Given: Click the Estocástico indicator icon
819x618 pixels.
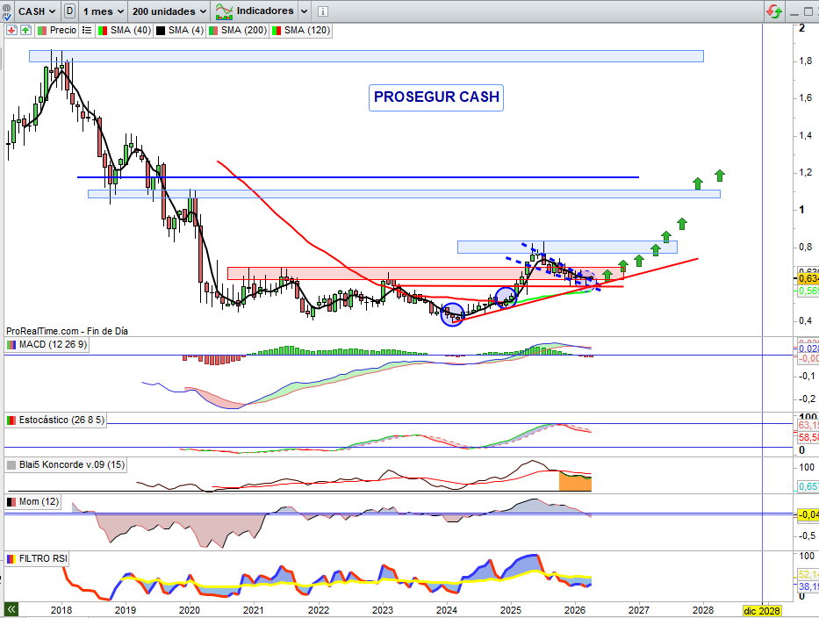Looking at the screenshot, I should pos(11,420).
